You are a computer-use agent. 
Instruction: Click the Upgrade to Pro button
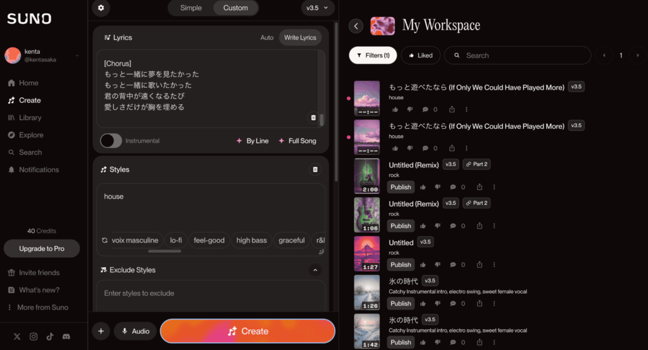point(42,248)
